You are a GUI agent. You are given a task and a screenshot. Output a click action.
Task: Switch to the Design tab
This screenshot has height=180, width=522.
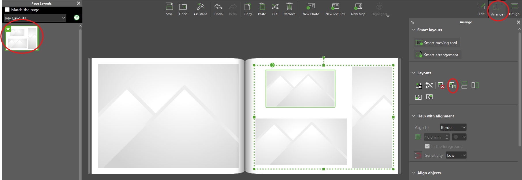pyautogui.click(x=514, y=9)
